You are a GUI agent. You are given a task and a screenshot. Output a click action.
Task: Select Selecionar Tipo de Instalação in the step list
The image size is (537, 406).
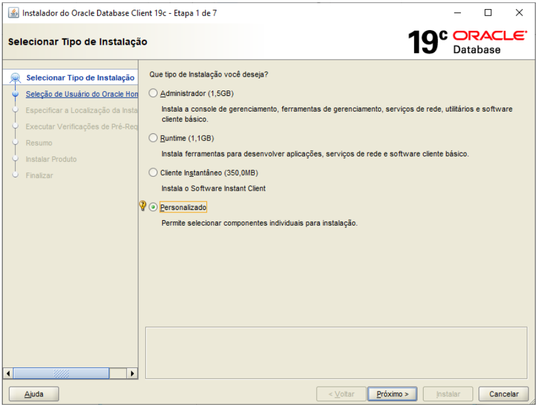80,78
